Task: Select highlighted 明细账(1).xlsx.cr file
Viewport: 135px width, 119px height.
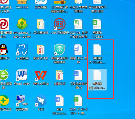Action: [97, 79]
